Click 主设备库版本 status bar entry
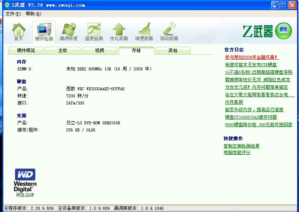This screenshot has width=299, height=212. [x=84, y=208]
